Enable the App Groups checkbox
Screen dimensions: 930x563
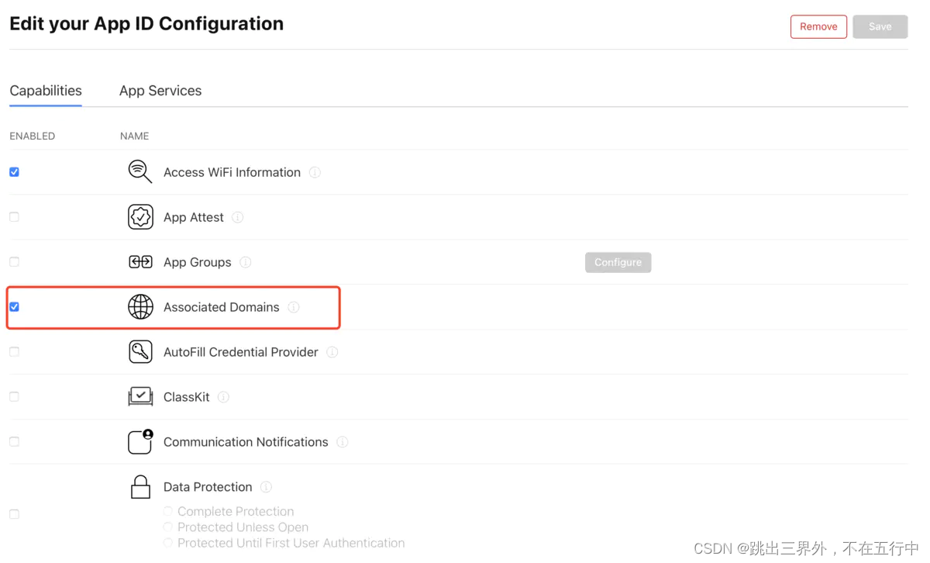(14, 261)
